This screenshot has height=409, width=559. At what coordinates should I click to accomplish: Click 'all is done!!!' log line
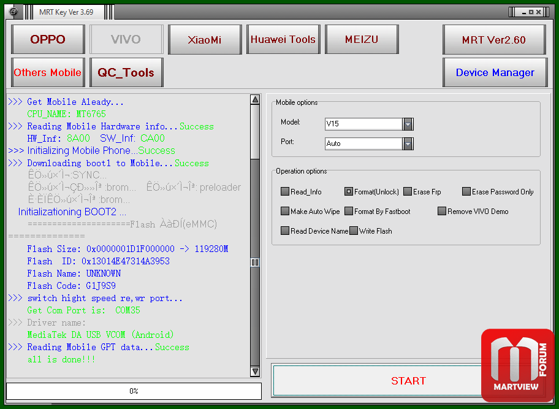click(x=61, y=359)
